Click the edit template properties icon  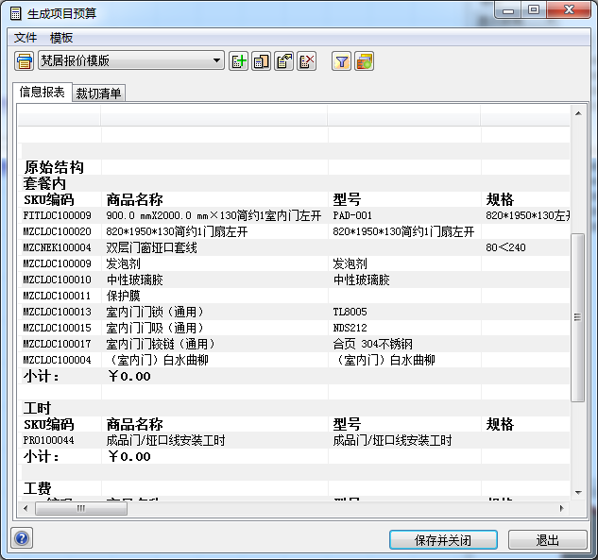tap(284, 61)
